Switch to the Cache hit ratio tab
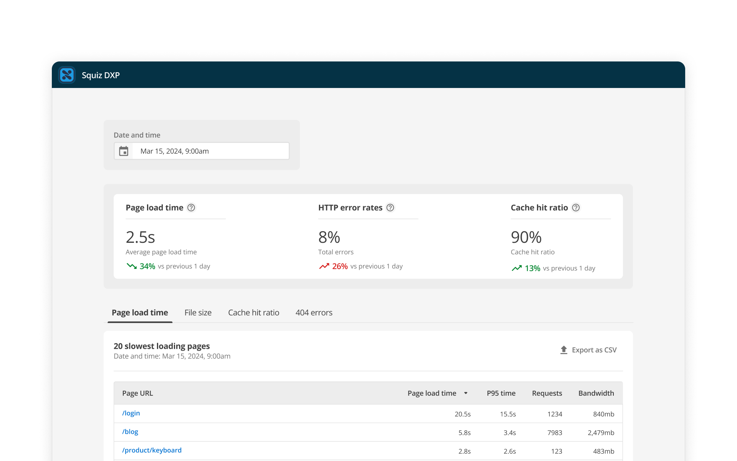The image size is (737, 461). [x=254, y=313]
